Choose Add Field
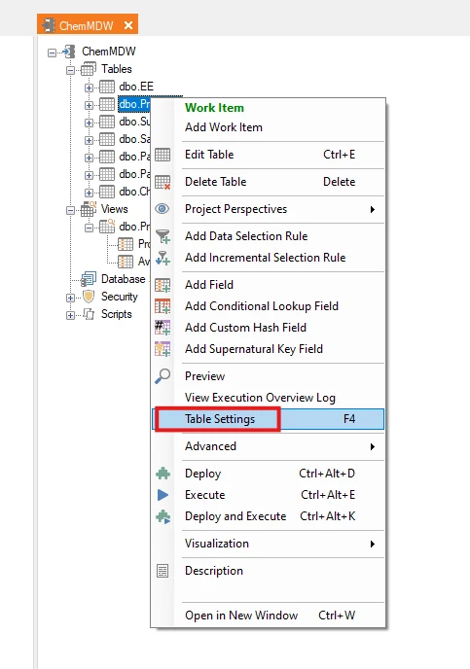Viewport: 470px width, 669px height. point(268,285)
